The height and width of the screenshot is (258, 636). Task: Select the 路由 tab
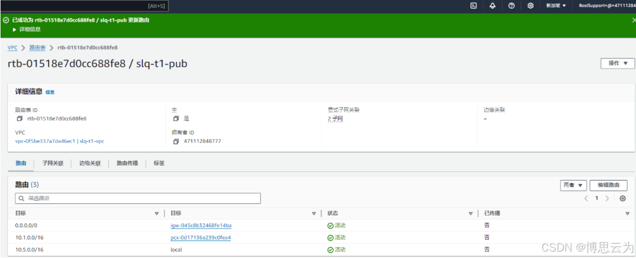[21, 163]
